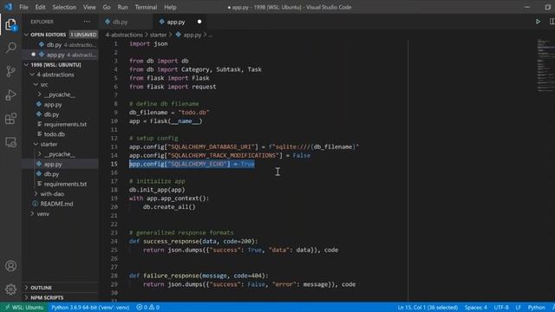555x312 pixels.
Task: Open the Run menu
Action: click(x=122, y=7)
